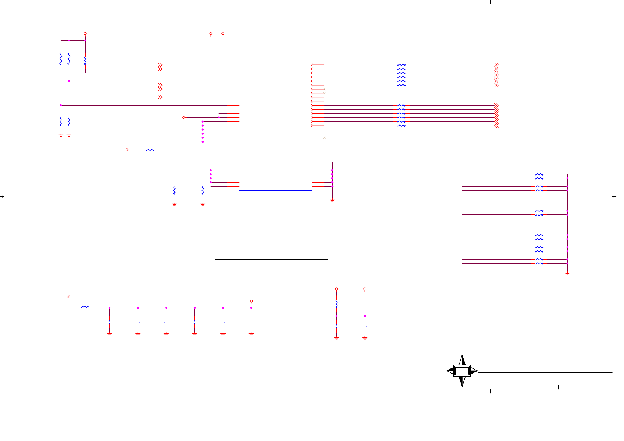Select the large blue-outlined IC component rectangle

276,120
